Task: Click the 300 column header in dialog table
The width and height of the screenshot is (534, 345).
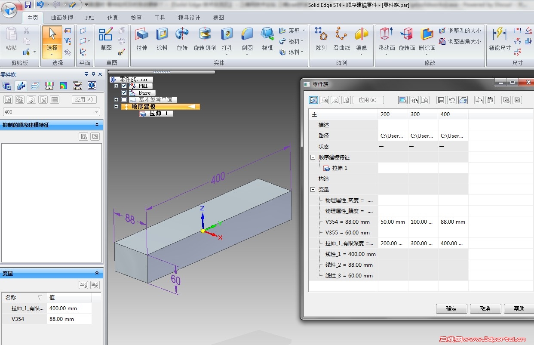Action: (x=423, y=114)
